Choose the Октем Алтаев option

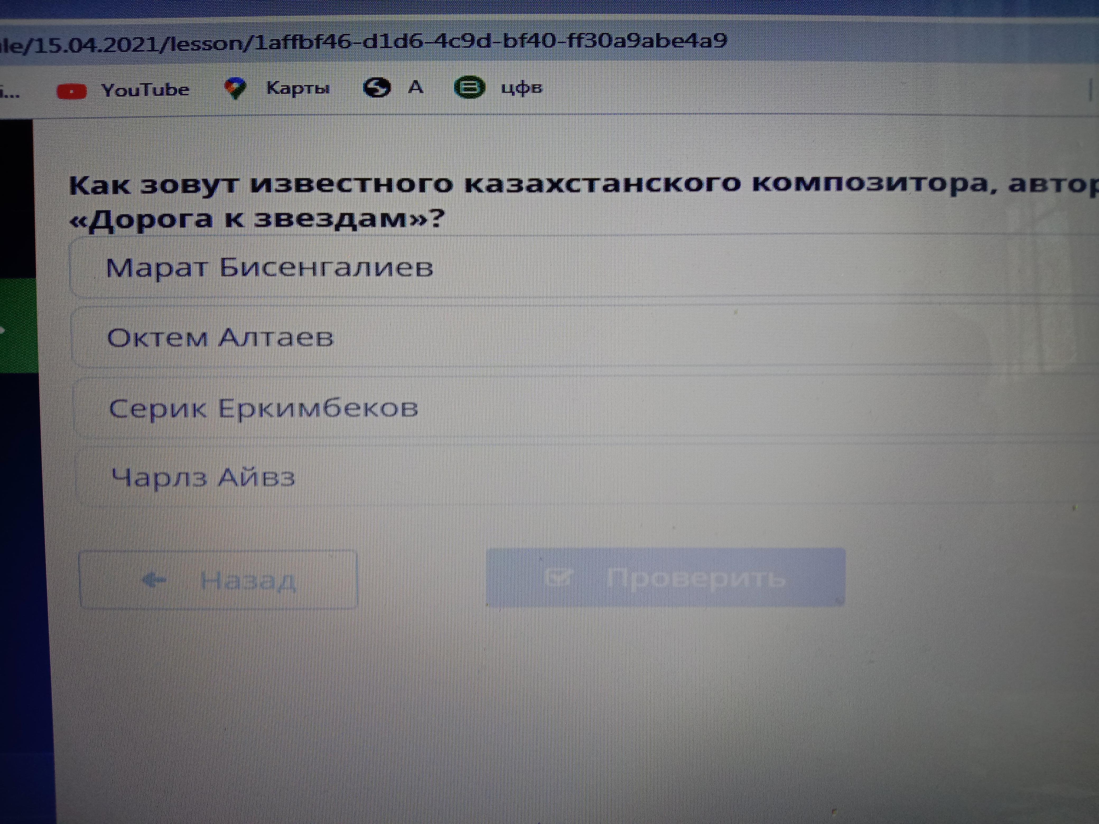[221, 338]
